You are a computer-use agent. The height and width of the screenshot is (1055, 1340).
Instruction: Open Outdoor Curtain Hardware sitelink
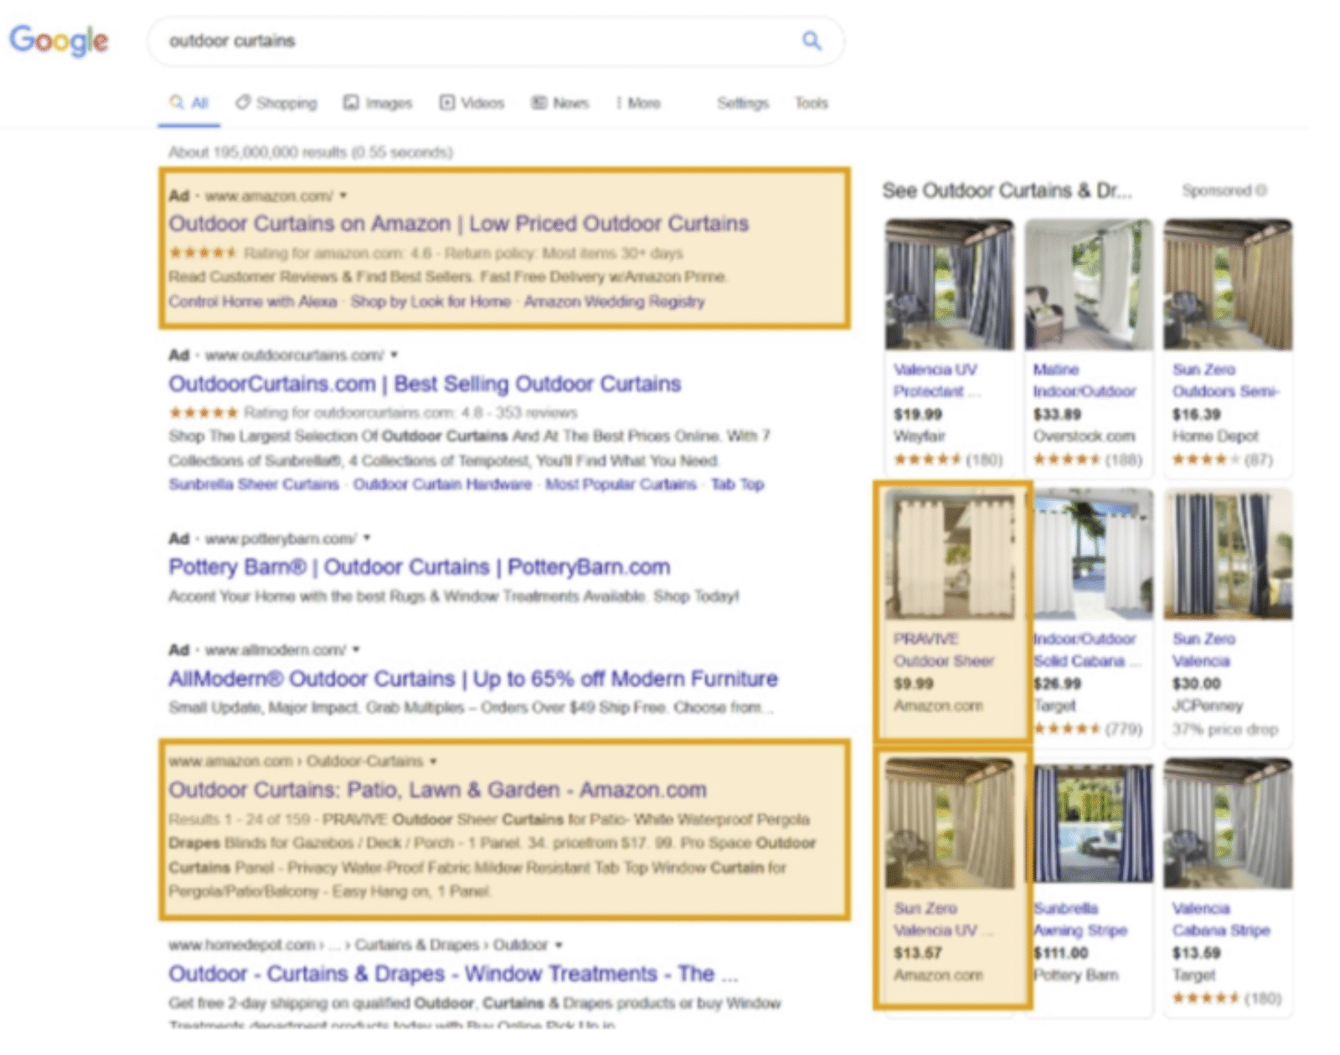pos(442,484)
